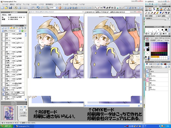Switch to ツール tab in toolbox
171x128 pixels.
(x=151, y=4)
